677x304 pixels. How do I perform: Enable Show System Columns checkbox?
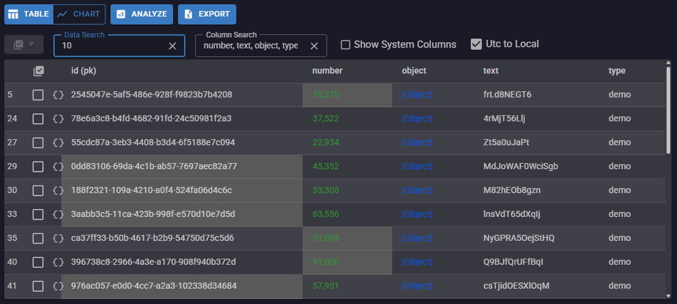[x=346, y=45]
